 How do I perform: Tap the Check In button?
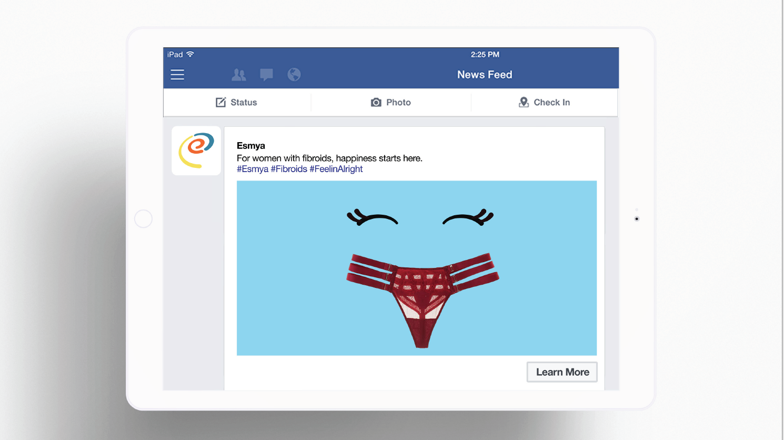pyautogui.click(x=544, y=102)
